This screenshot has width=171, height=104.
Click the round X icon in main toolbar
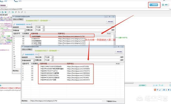(25, 12)
